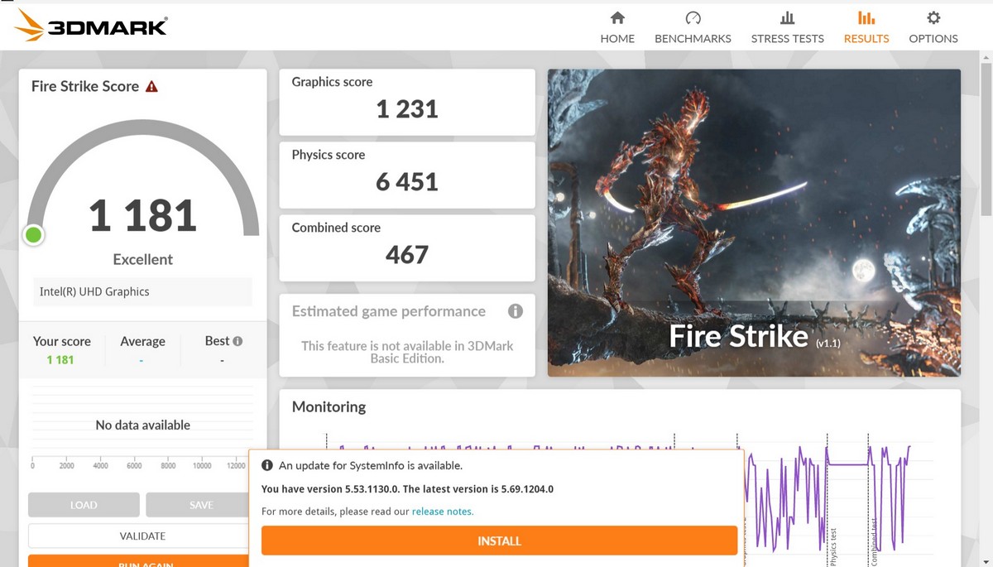Open the release notes link
This screenshot has width=993, height=567.
(443, 512)
